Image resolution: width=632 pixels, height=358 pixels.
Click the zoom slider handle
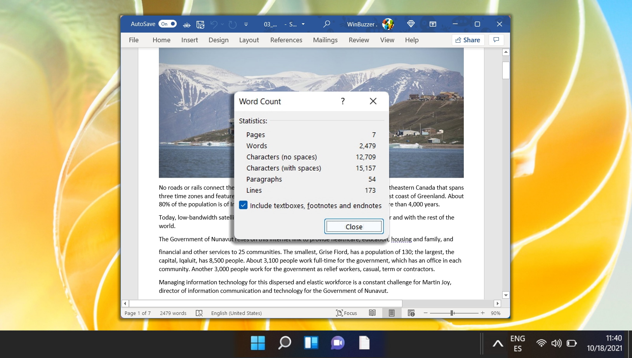click(x=452, y=313)
